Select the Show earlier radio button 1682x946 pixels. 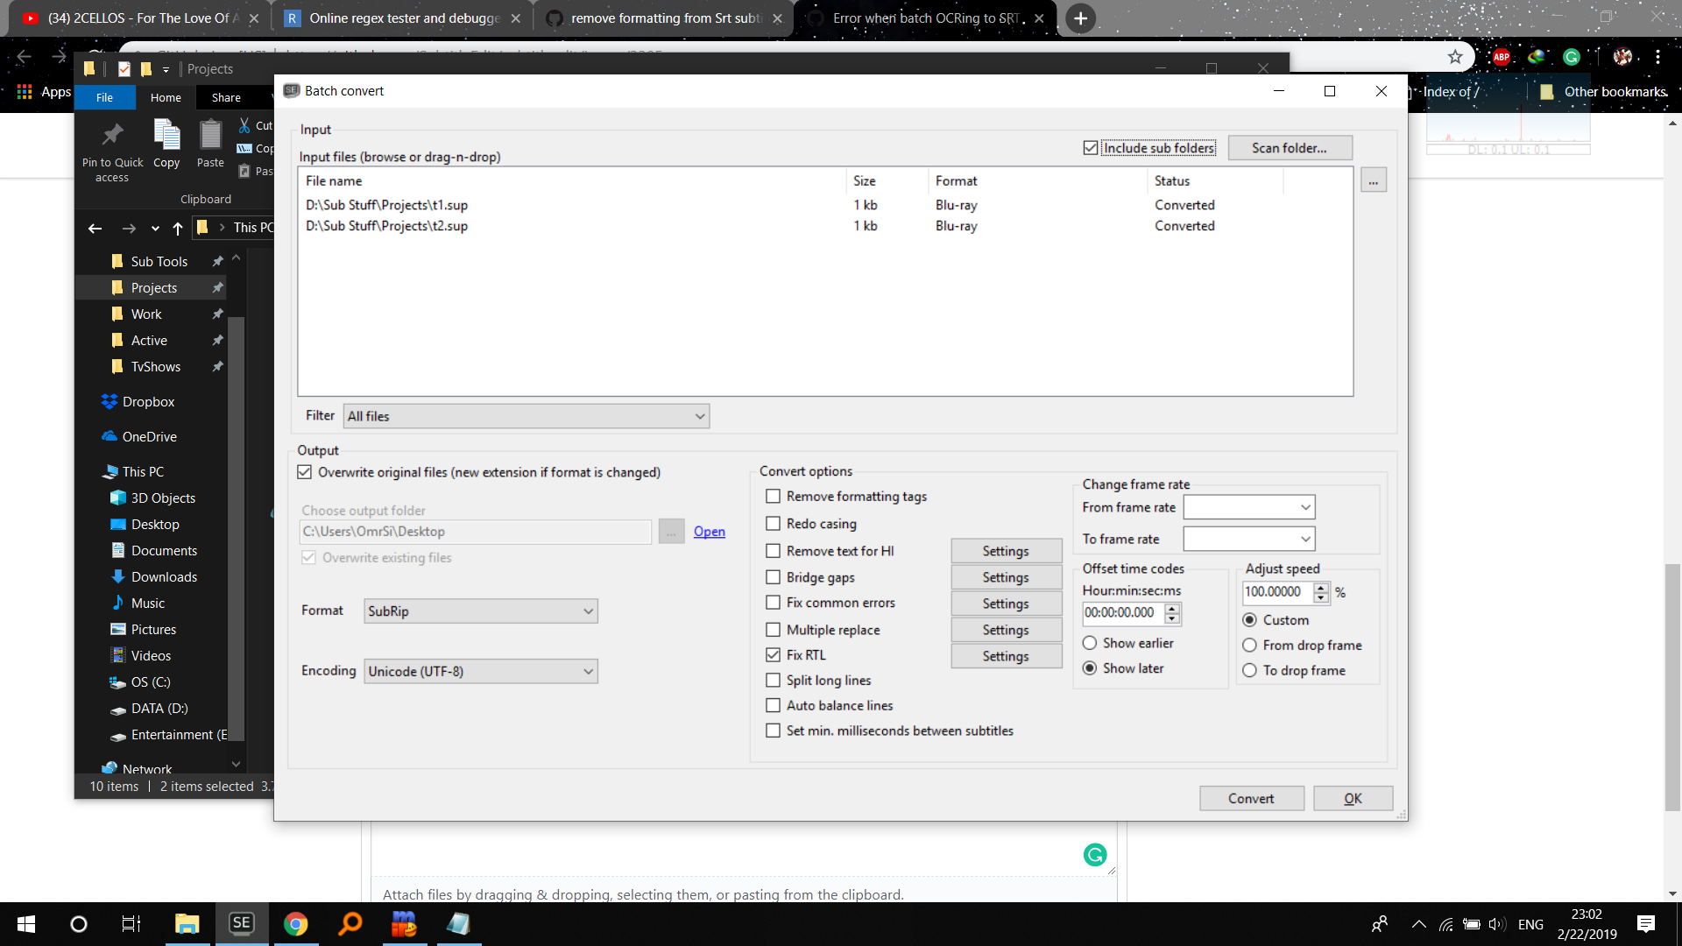coord(1089,642)
